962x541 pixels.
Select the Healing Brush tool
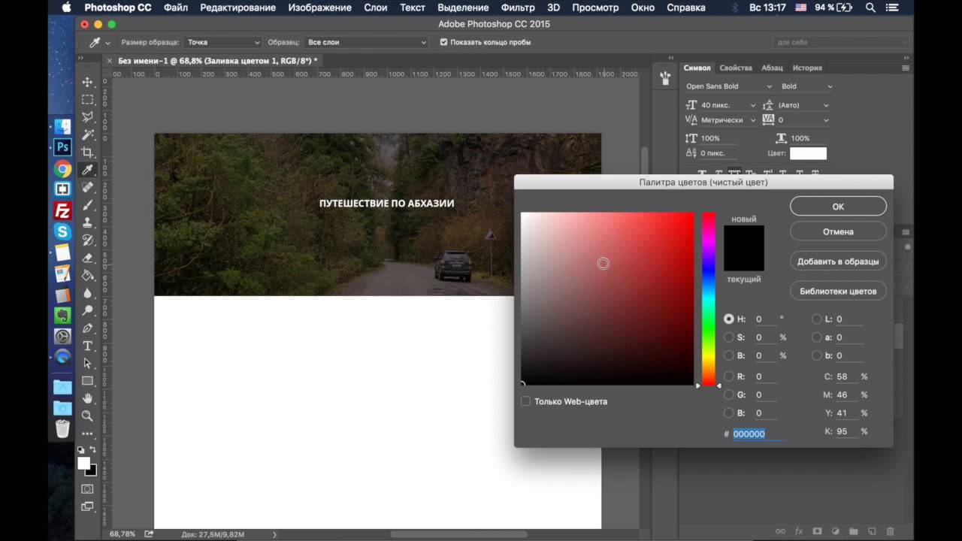pyautogui.click(x=87, y=187)
